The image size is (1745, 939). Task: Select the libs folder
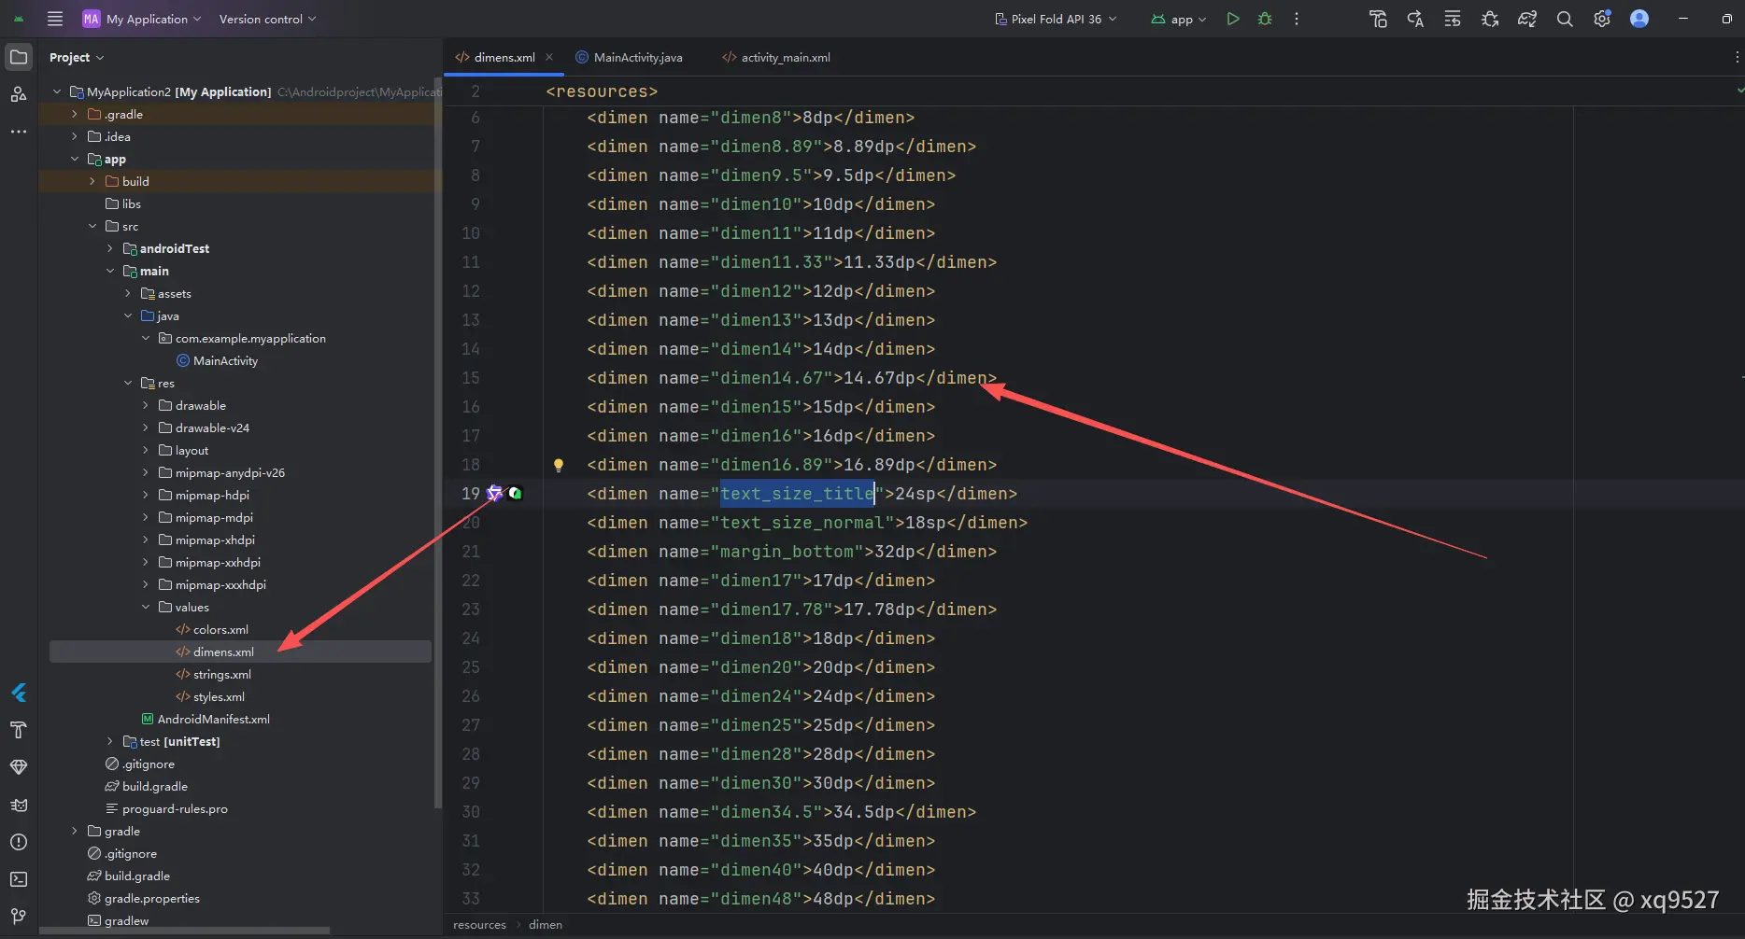click(131, 203)
